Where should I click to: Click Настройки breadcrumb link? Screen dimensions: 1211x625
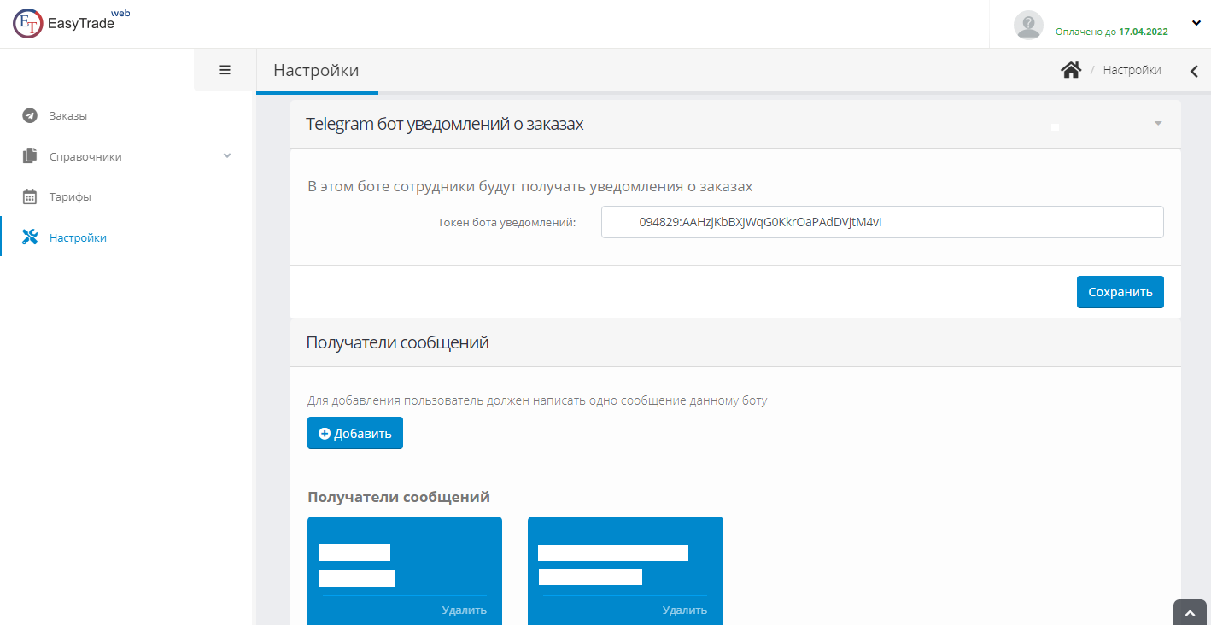click(1132, 70)
